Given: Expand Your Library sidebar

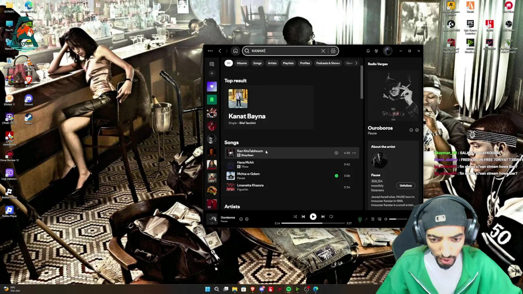Looking at the screenshot, I should (212, 64).
